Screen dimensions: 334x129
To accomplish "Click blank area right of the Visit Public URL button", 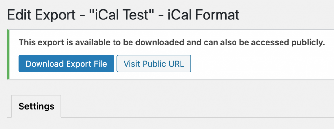I will [x=262, y=64].
